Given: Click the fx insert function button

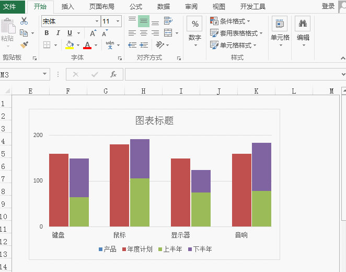Looking at the screenshot, I should click(x=113, y=74).
